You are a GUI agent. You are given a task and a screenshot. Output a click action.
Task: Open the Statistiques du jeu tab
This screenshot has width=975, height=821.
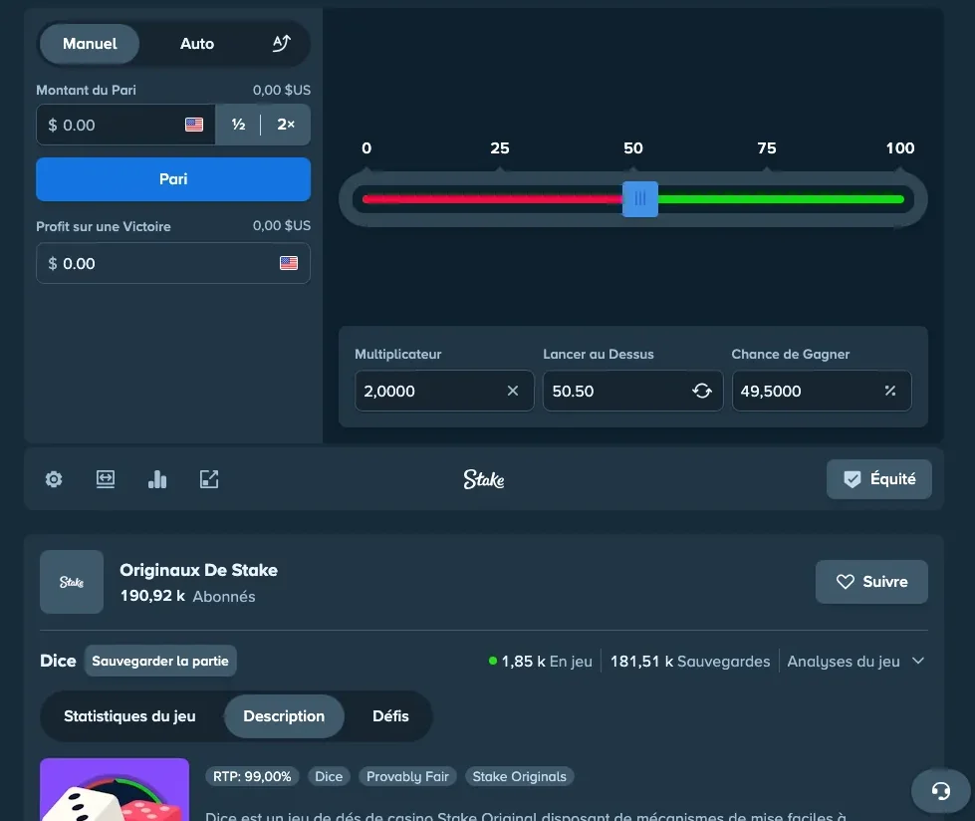pos(129,716)
